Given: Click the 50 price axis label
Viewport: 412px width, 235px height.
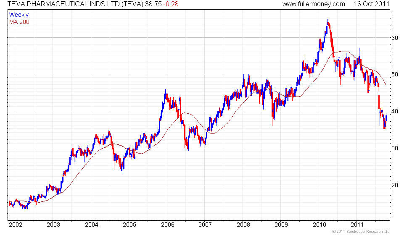Looking at the screenshot, I should click(x=395, y=74).
